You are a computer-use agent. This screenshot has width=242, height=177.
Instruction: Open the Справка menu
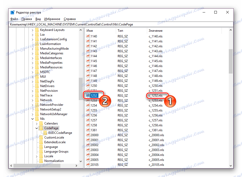pos(70,19)
